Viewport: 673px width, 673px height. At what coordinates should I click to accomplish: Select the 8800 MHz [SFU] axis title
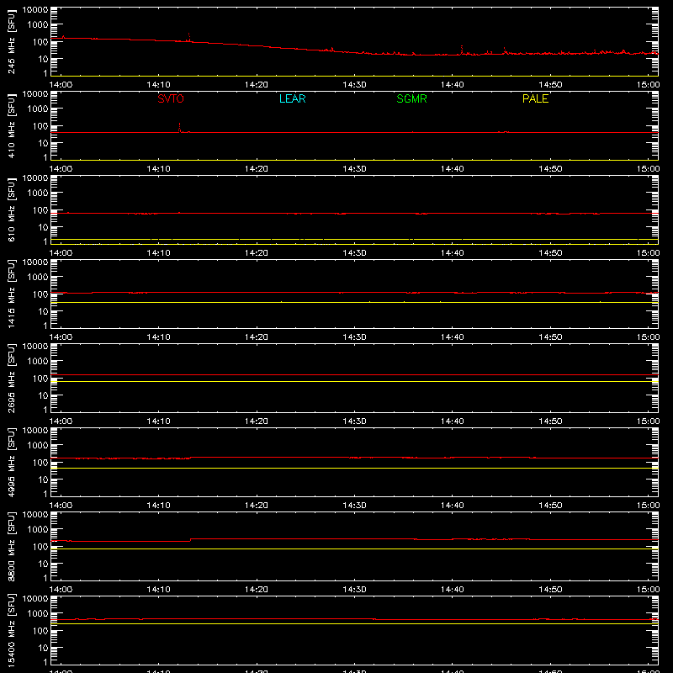[x=12, y=546]
